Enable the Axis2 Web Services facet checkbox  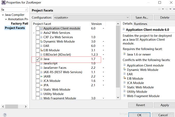pyautogui.click(x=38, y=33)
